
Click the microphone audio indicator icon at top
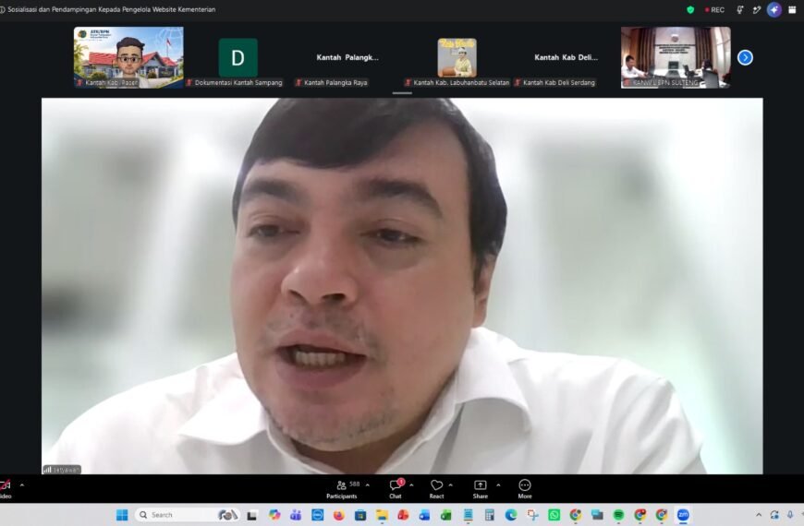click(x=740, y=10)
